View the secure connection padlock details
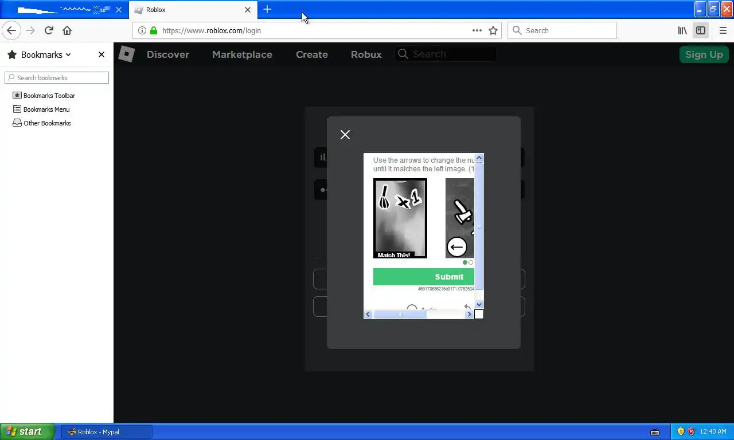 pyautogui.click(x=154, y=30)
